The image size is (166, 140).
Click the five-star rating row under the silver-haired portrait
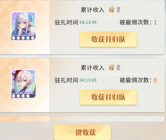23,38
